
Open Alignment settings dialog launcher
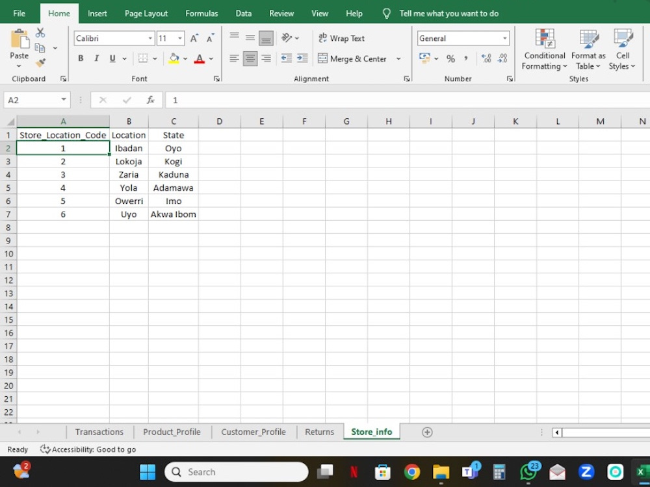407,79
